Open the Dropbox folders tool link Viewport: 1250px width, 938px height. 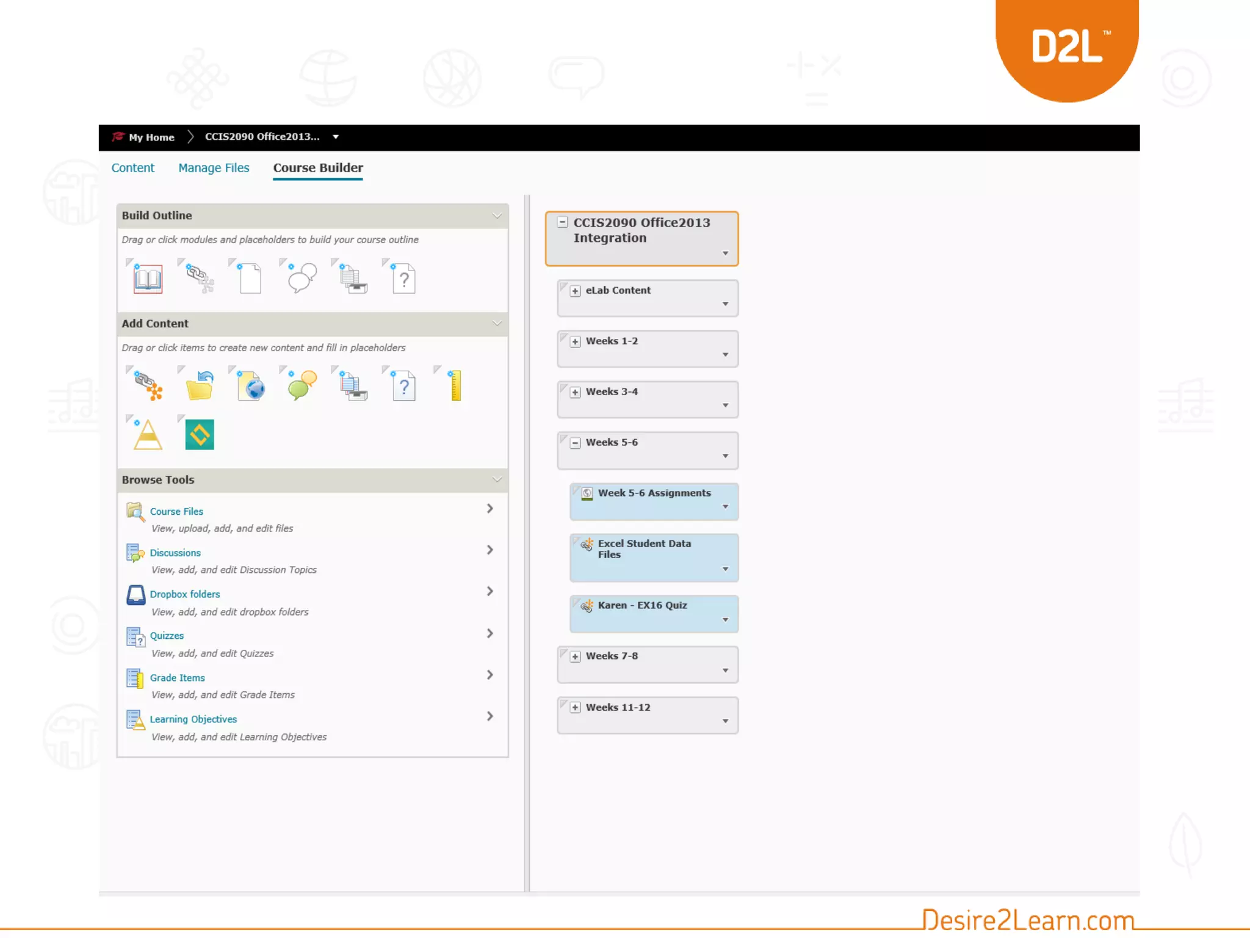184,594
